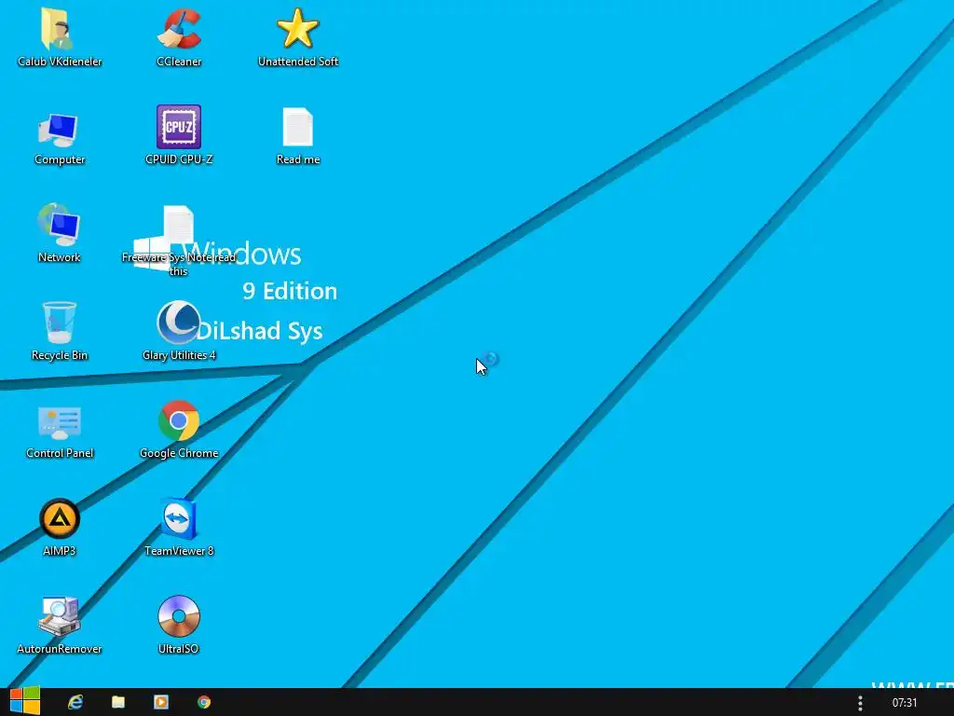Click the Control Panel label text
The height and width of the screenshot is (716, 954).
(x=60, y=453)
